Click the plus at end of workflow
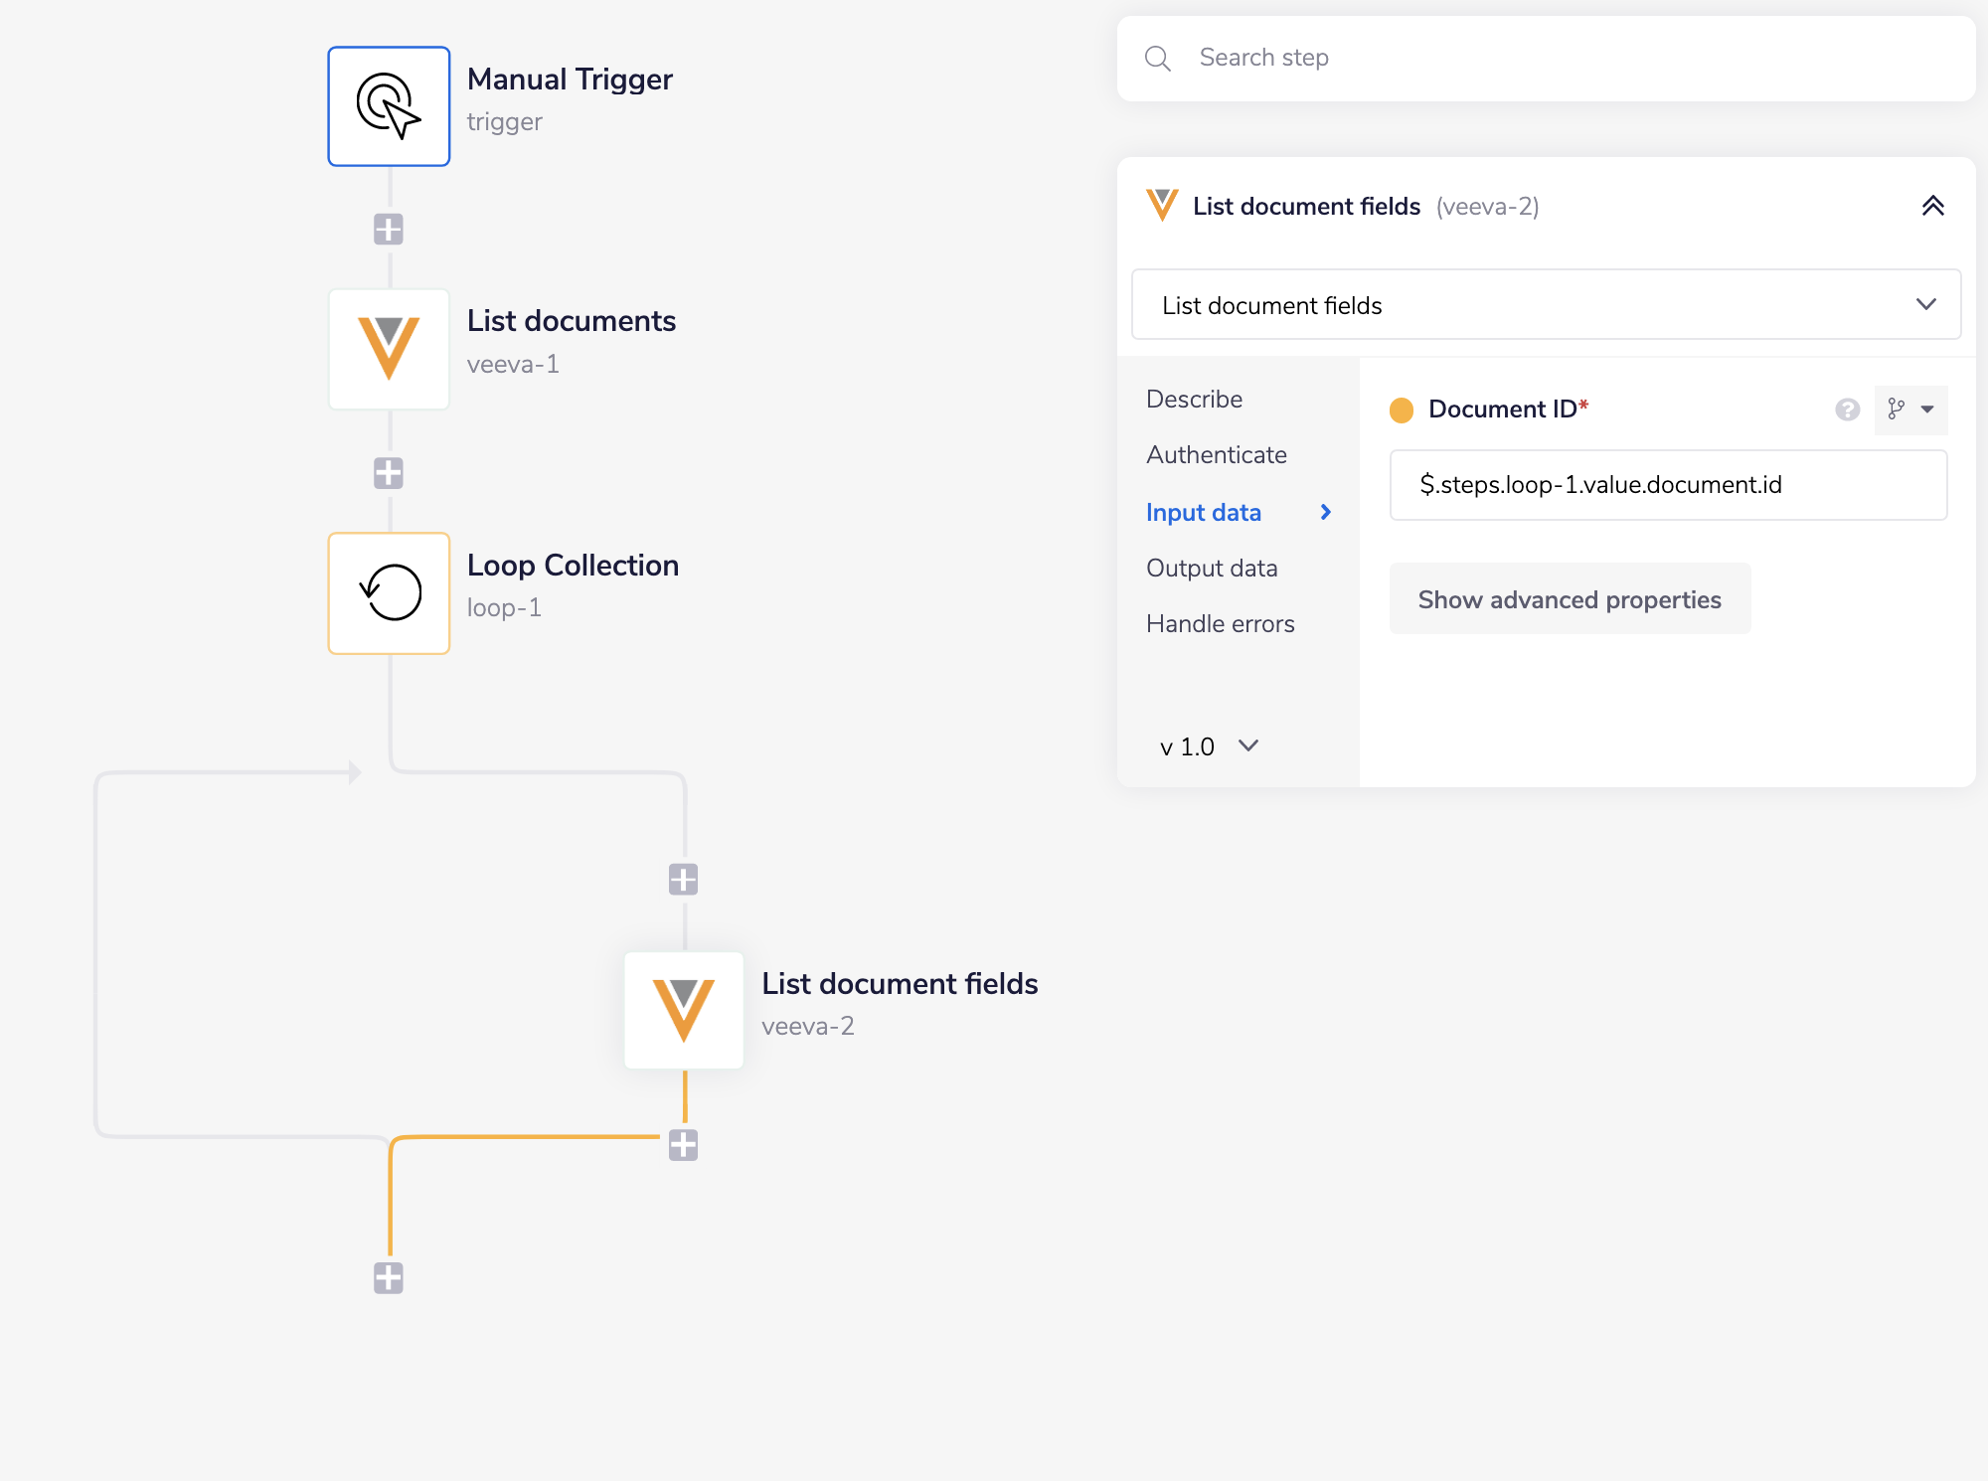The height and width of the screenshot is (1481, 1988). click(x=389, y=1278)
